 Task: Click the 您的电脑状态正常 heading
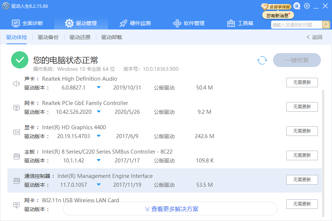[66, 60]
